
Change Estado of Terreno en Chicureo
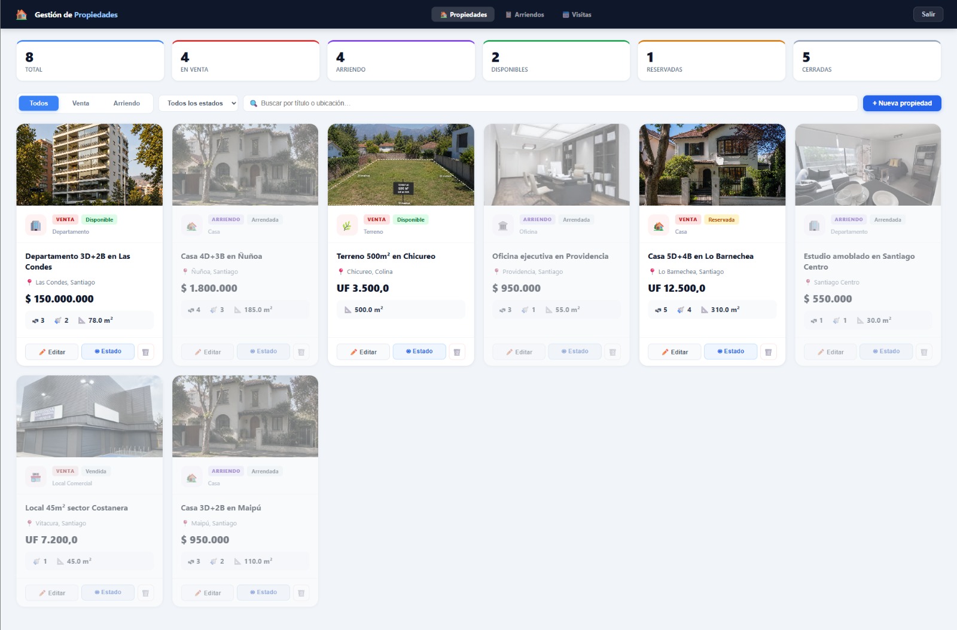(x=419, y=351)
